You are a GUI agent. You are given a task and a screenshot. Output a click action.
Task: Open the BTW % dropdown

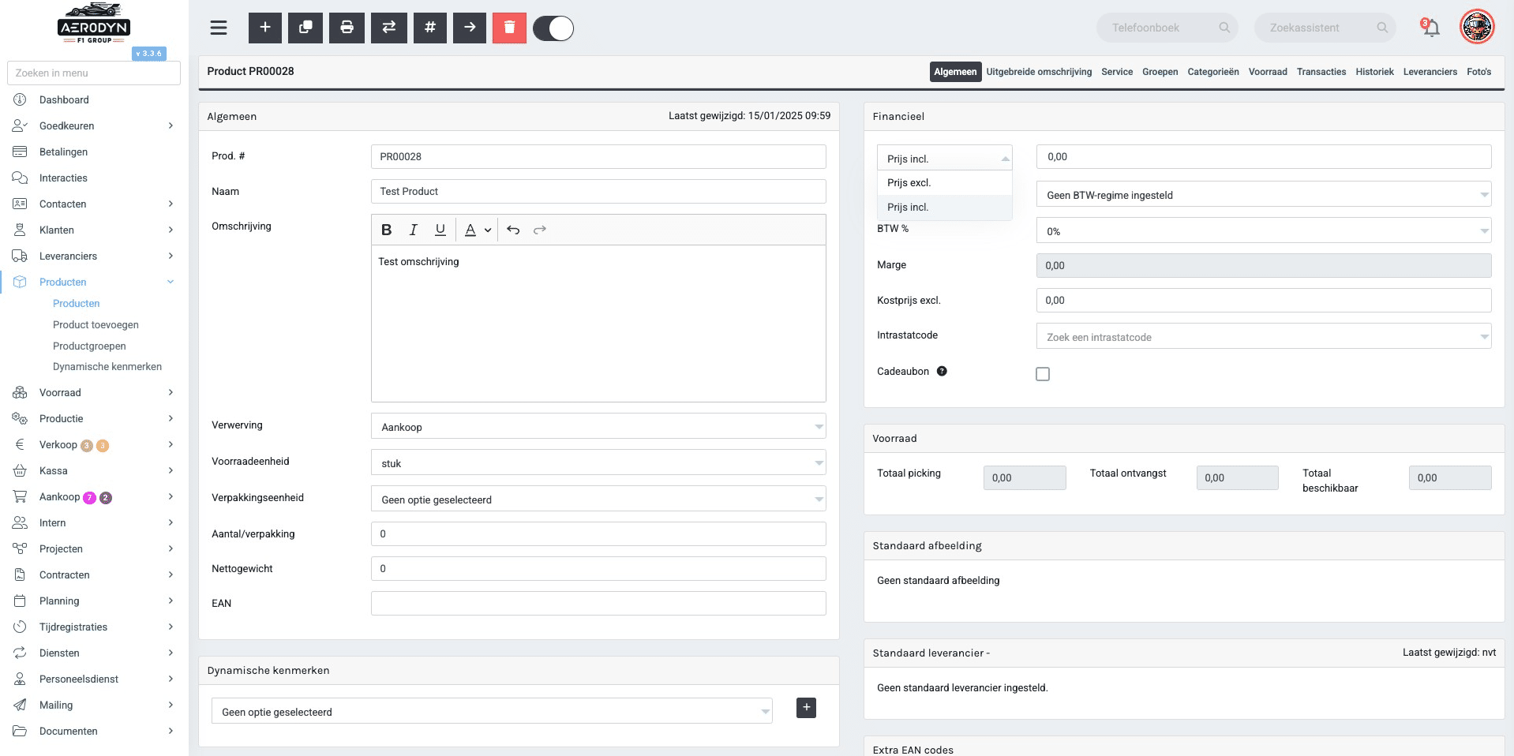point(1264,230)
